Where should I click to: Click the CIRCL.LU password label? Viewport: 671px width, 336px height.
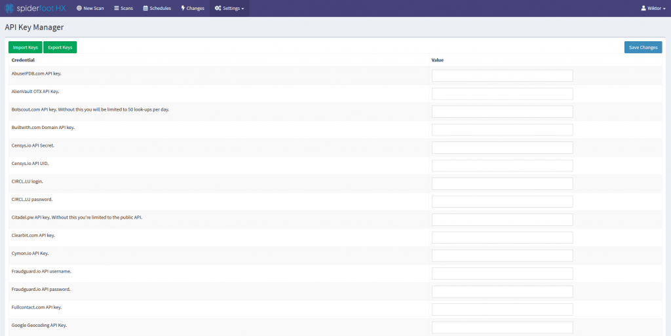(32, 199)
